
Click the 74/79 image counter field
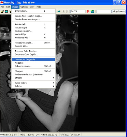click(x=78, y=11)
